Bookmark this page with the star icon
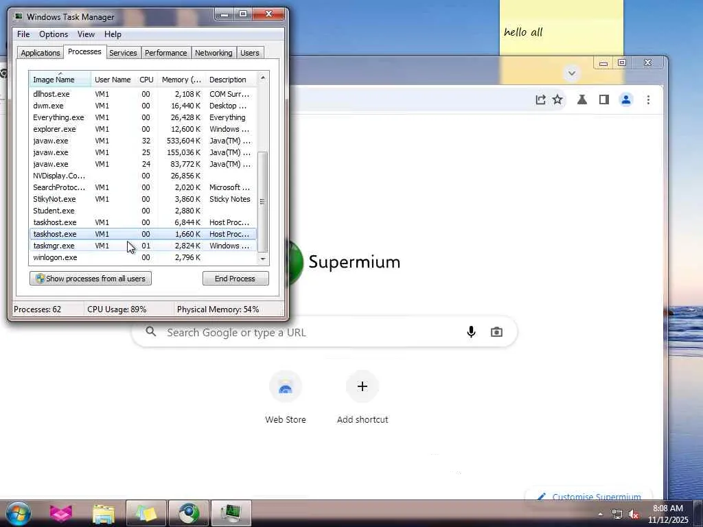Image resolution: width=703 pixels, height=527 pixels. (557, 99)
